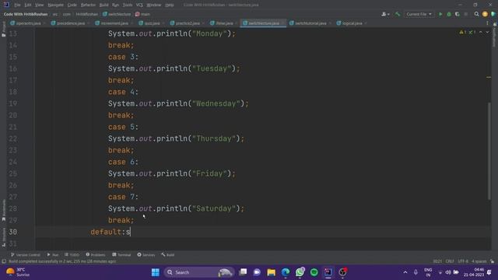This screenshot has width=498, height=280.
Task: Open the Structure tool window sidebar button
Action: pos(3,237)
